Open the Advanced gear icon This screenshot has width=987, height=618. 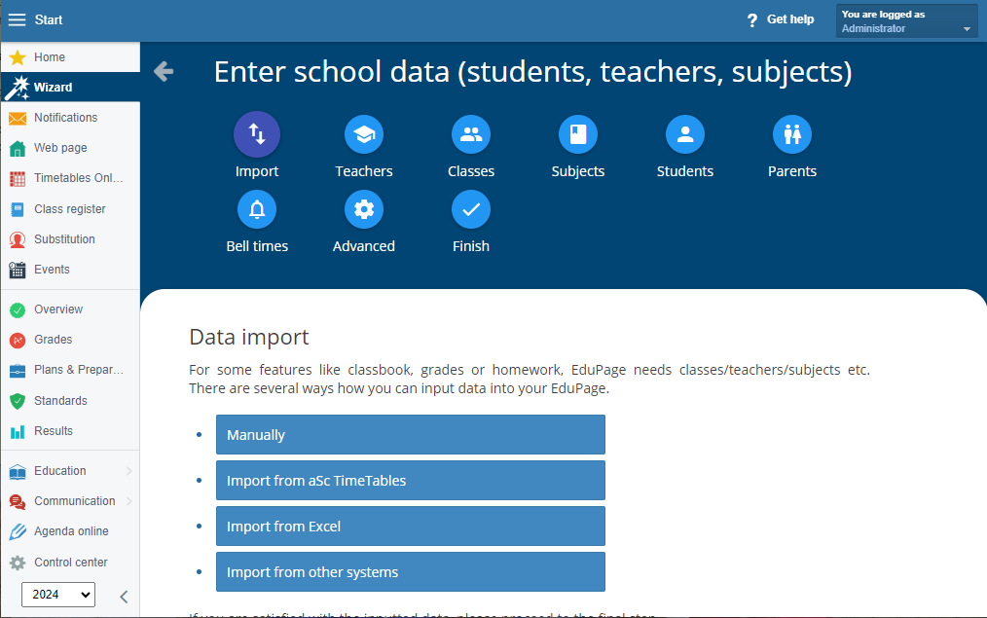364,209
